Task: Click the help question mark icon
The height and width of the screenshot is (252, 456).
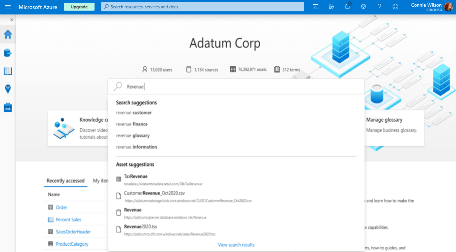Action: click(x=379, y=7)
